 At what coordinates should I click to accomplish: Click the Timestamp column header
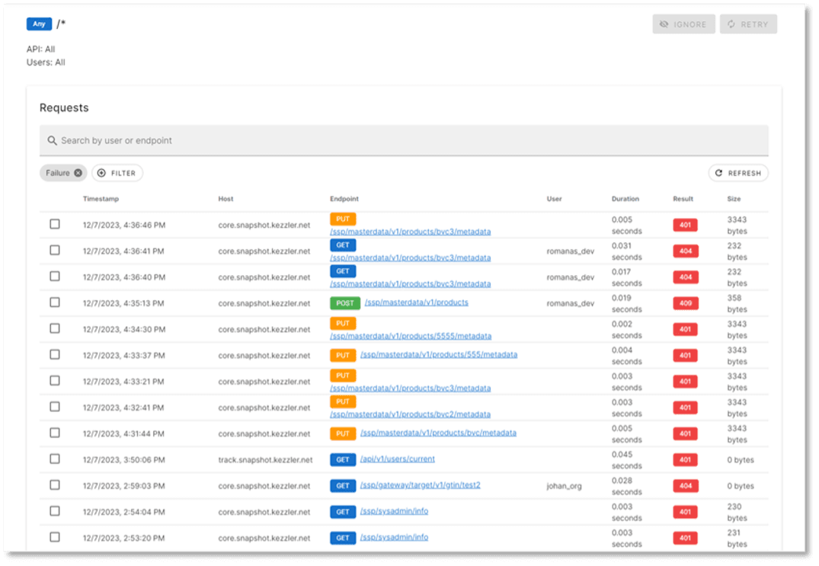[x=100, y=199]
